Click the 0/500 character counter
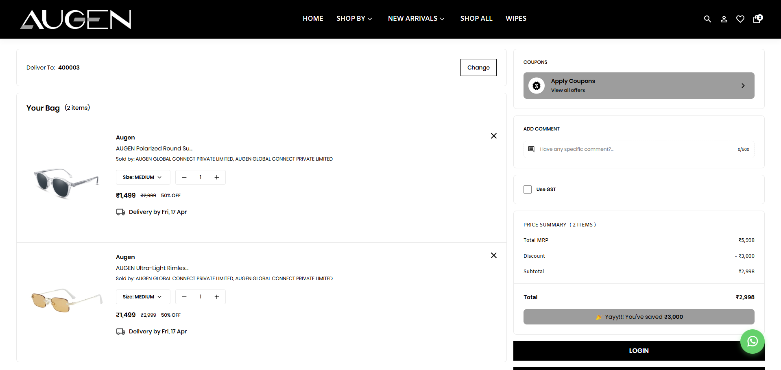 click(744, 149)
